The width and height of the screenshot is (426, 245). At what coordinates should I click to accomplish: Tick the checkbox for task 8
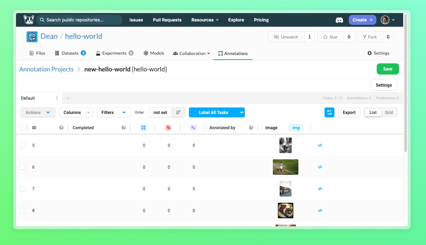point(23,211)
